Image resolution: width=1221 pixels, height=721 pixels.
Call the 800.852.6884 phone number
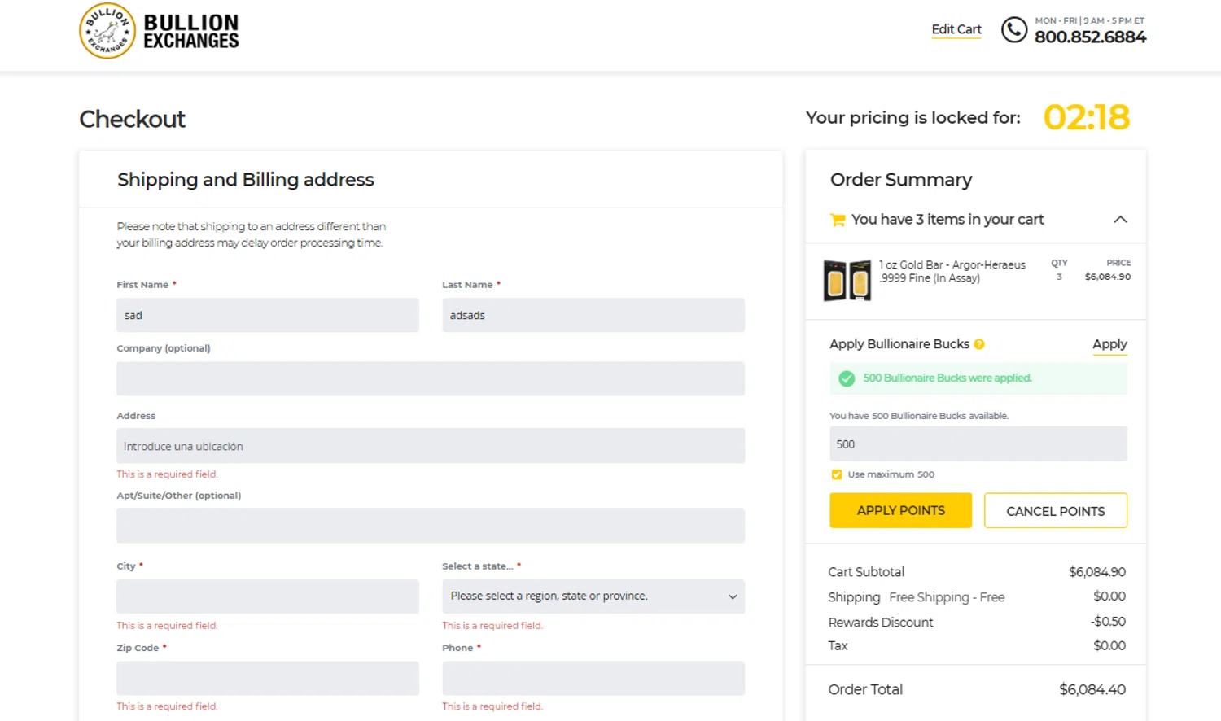[x=1090, y=37]
